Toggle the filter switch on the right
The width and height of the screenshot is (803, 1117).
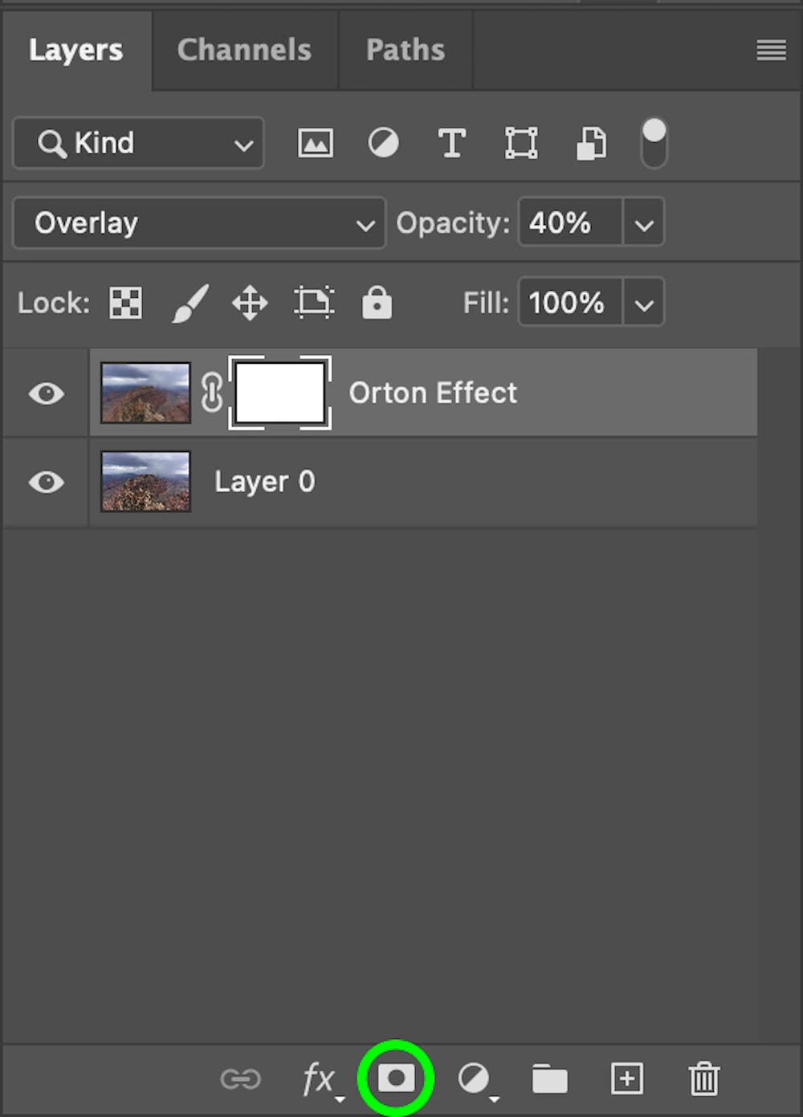(x=654, y=143)
